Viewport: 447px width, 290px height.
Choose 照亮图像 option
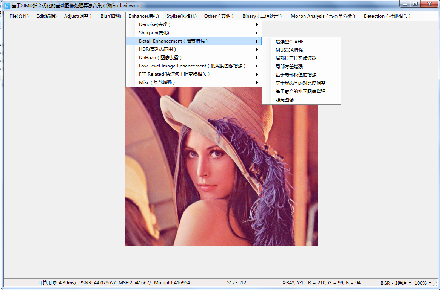301,99
